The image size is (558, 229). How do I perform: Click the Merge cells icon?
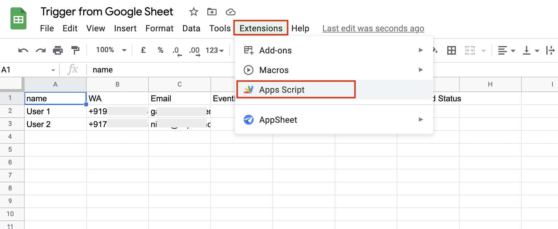470,50
